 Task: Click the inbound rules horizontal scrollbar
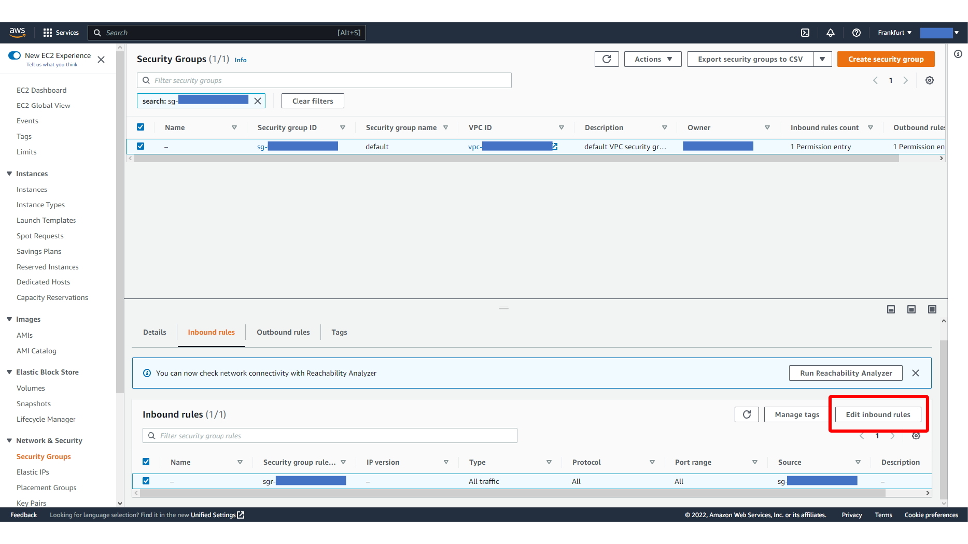[x=513, y=493]
